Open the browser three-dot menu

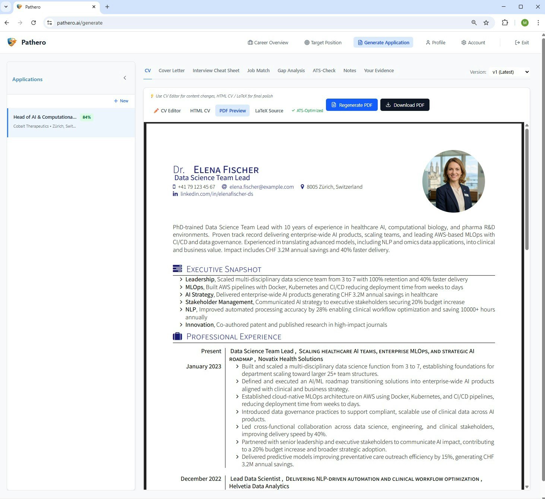point(538,23)
